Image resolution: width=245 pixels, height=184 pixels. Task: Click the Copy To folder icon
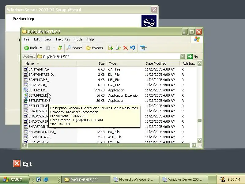point(118,48)
